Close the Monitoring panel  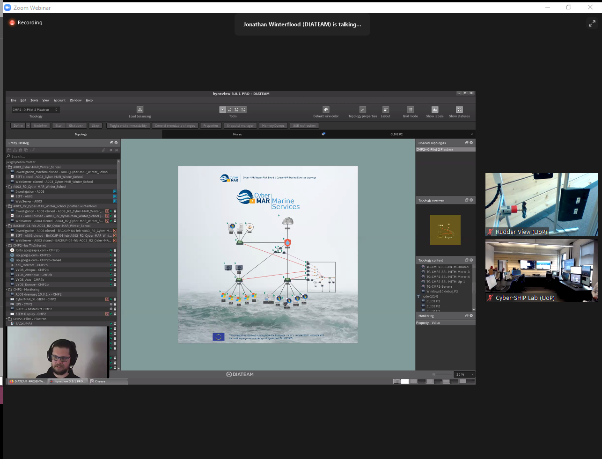point(471,316)
